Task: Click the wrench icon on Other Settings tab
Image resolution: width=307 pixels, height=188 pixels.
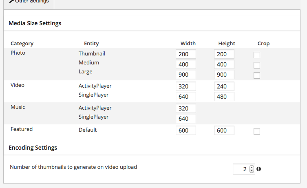Action: (x=11, y=1)
